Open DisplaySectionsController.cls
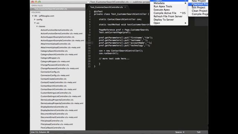 (54, 107)
